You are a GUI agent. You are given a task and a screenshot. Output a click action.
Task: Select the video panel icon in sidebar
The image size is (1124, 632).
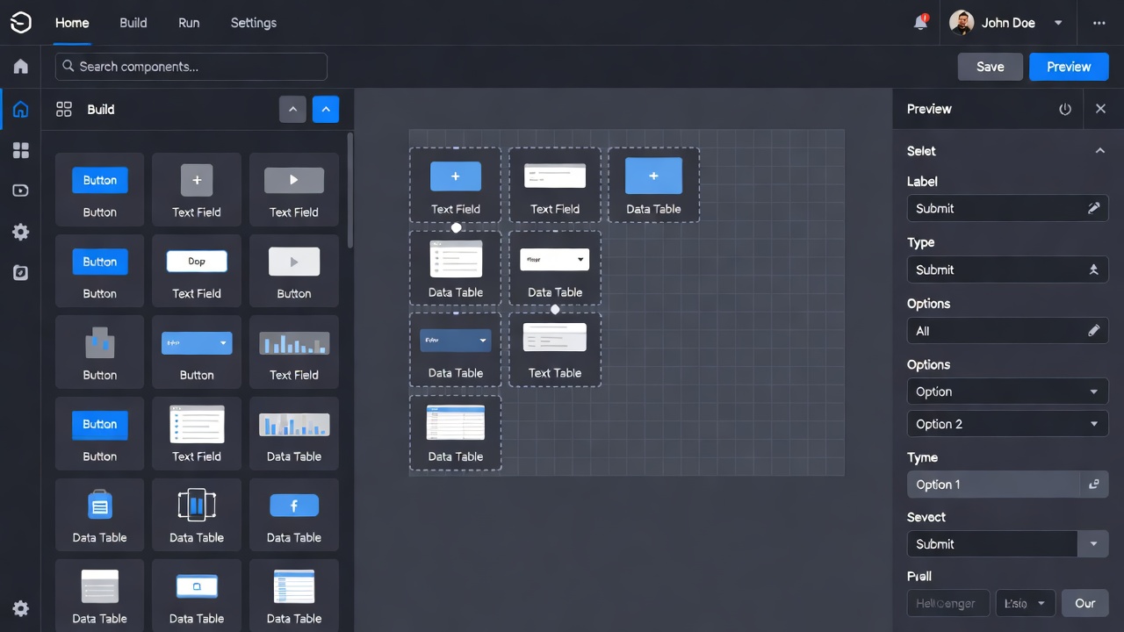21,190
